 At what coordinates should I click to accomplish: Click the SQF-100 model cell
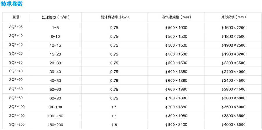[17, 107]
